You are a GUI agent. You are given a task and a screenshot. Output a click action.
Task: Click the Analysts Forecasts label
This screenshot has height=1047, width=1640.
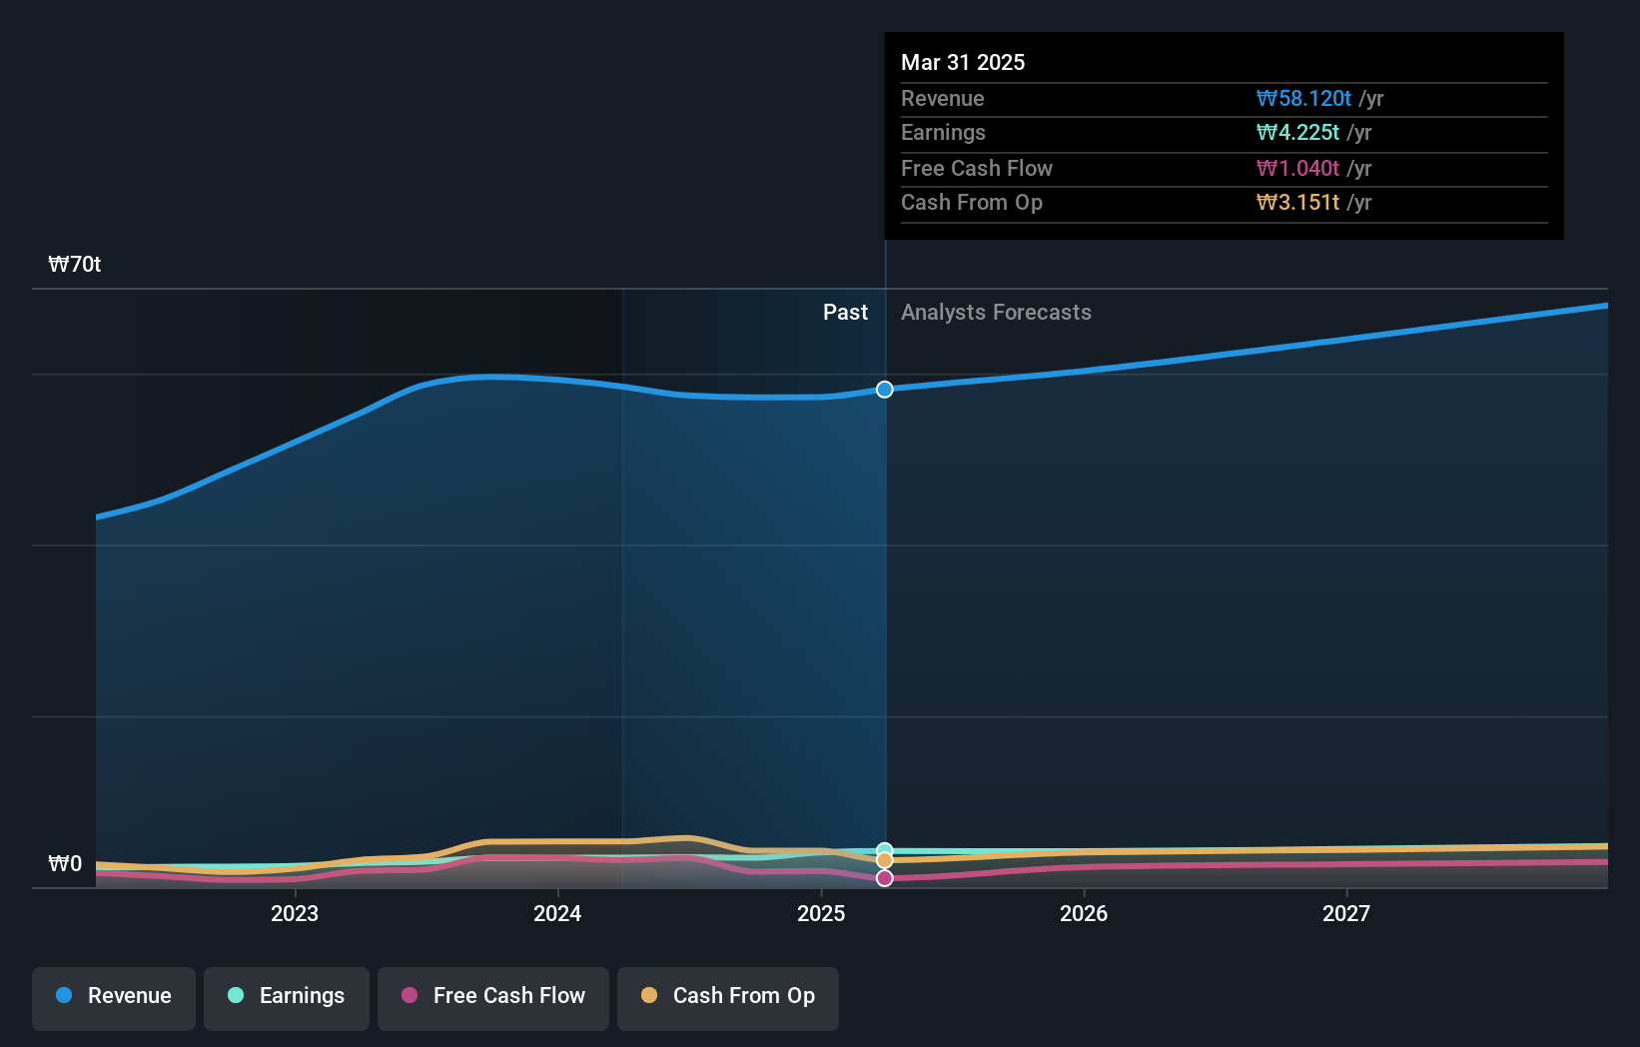996,312
